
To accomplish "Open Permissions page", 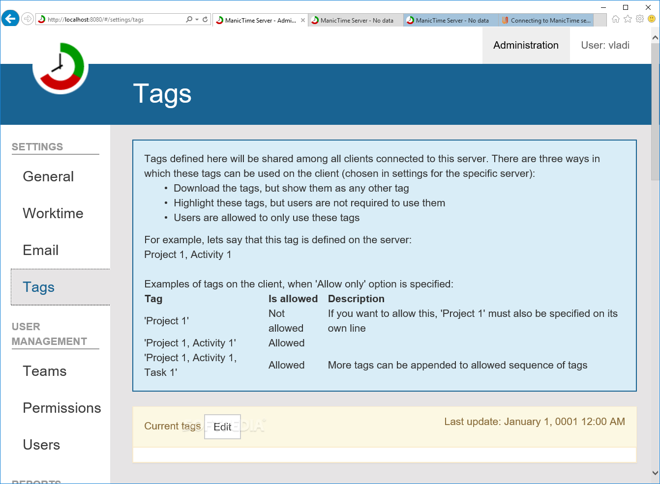I will coord(62,408).
